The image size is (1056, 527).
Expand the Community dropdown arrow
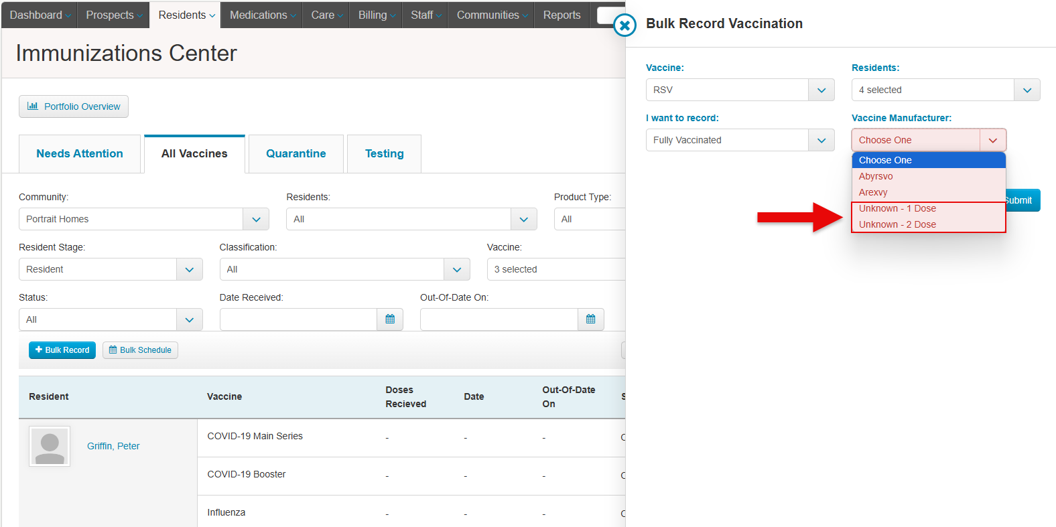[256, 219]
